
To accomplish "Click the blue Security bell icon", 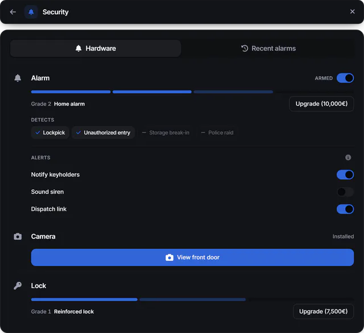I will tap(31, 12).
